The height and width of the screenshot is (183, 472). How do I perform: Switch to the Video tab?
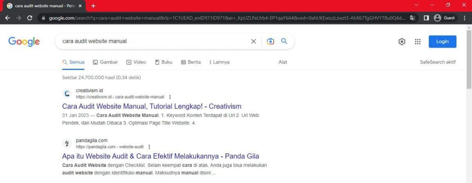pos(136,62)
